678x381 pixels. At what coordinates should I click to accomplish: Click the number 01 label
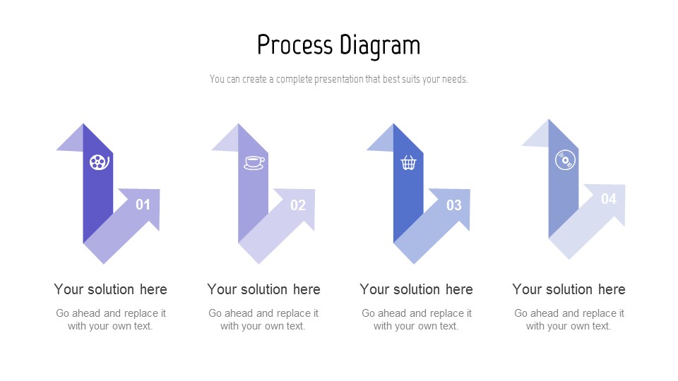[x=143, y=205]
